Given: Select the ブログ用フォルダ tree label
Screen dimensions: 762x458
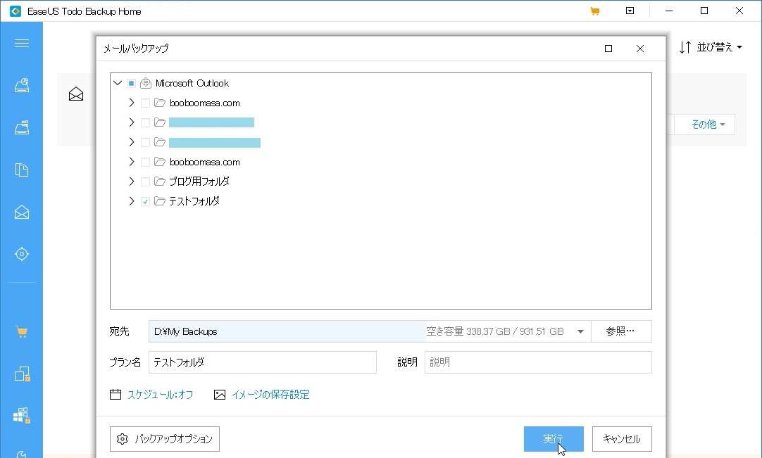Looking at the screenshot, I should point(199,182).
